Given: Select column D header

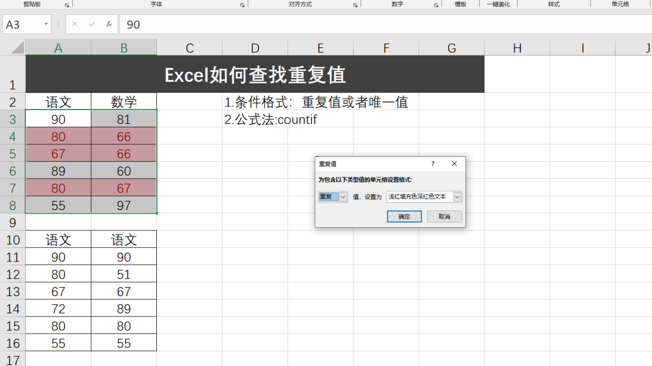Looking at the screenshot, I should [x=255, y=48].
